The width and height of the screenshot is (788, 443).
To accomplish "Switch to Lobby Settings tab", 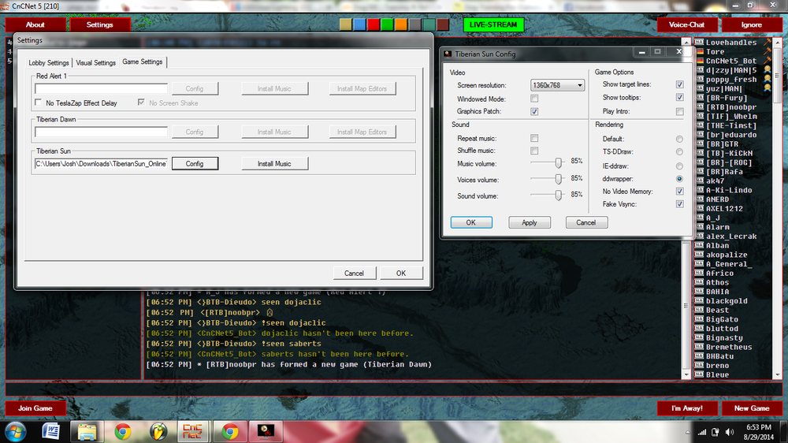I will (49, 63).
